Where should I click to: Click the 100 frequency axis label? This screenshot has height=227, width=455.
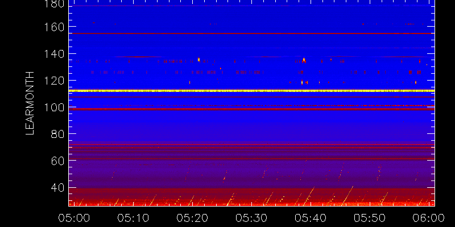[x=54, y=107]
